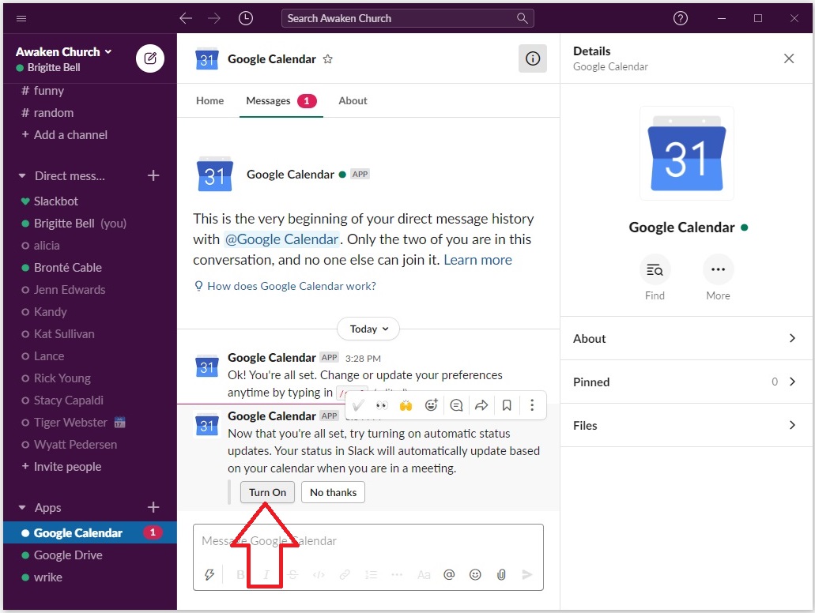Image resolution: width=815 pixels, height=613 pixels.
Task: Go back with the left arrow
Action: pyautogui.click(x=186, y=19)
